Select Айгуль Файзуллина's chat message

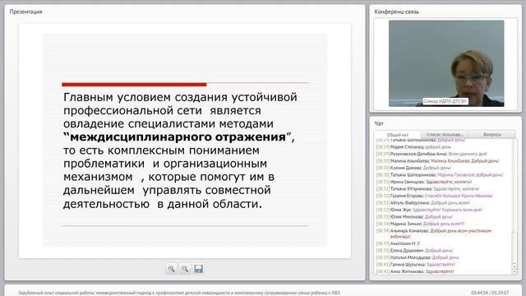click(423, 203)
